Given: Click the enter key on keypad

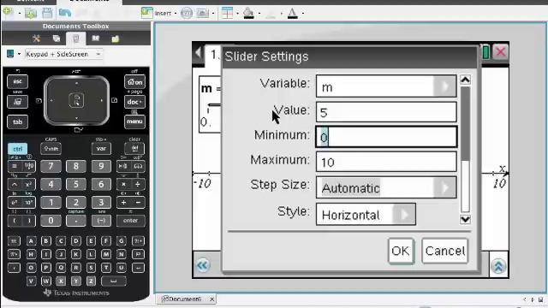Looking at the screenshot, I should 130,221.
